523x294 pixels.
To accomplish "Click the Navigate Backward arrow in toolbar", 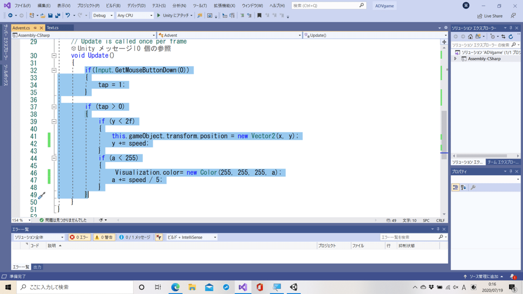I will coord(10,15).
